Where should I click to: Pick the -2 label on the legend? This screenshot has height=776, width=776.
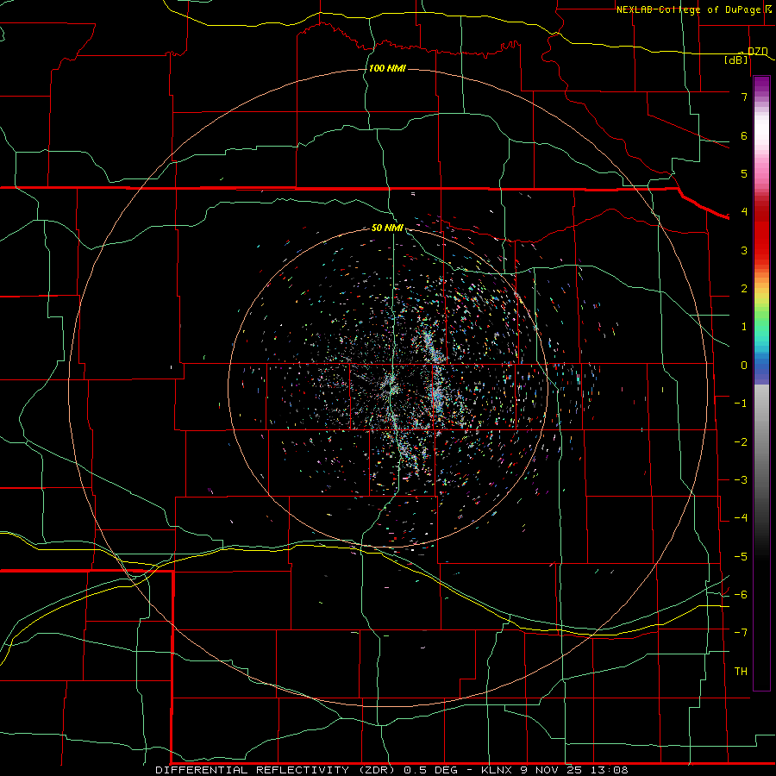click(x=741, y=442)
